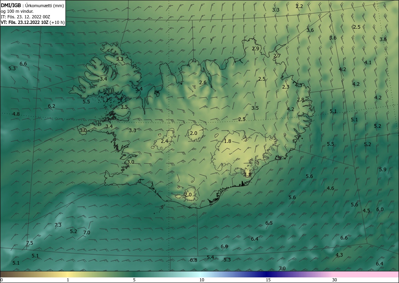
Task: Click the 2.8 value on the map
Action: tap(300, 100)
